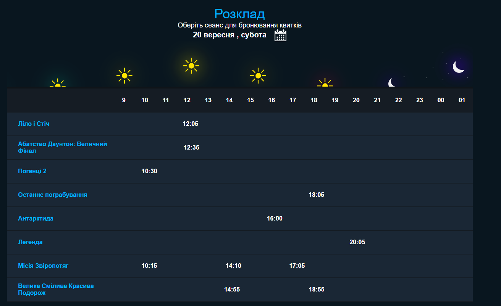Click the small moon icon above 22
Image resolution: width=501 pixels, height=306 pixels.
(x=392, y=83)
